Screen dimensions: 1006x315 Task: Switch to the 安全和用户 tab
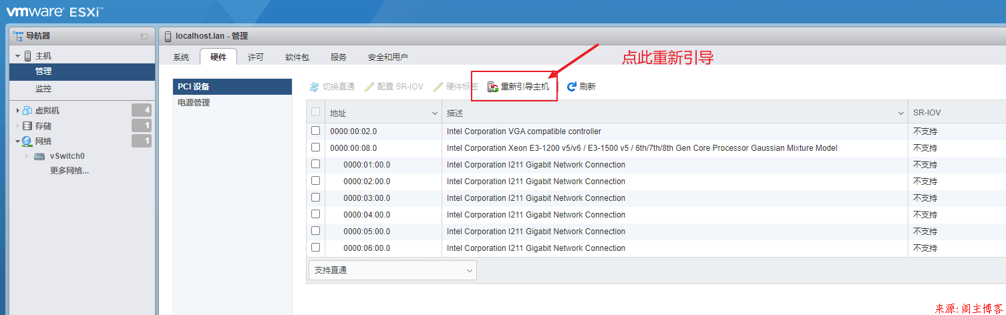[388, 57]
